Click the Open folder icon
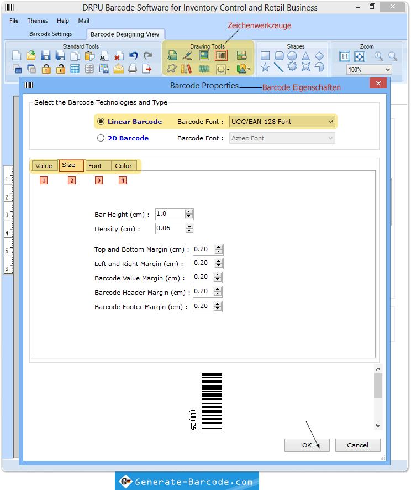 tap(31, 56)
